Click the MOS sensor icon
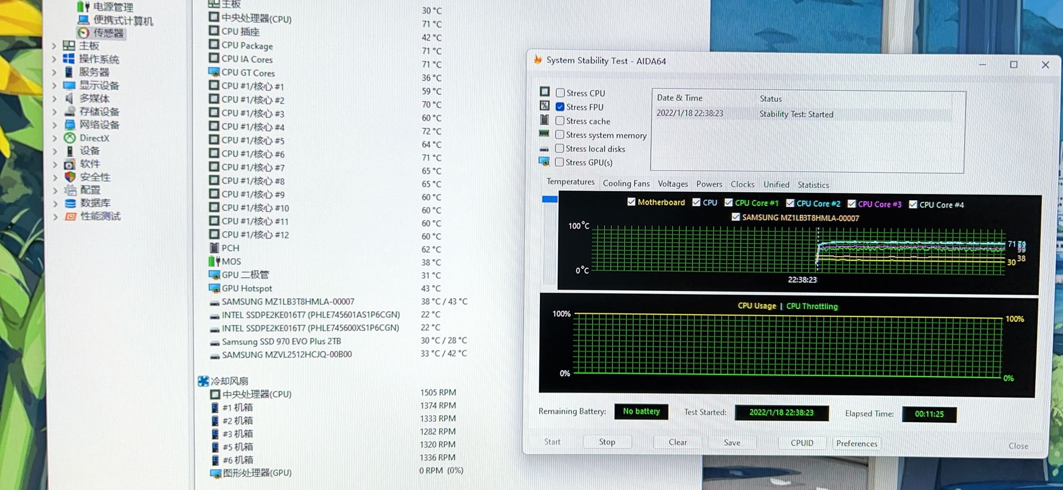 [x=214, y=262]
